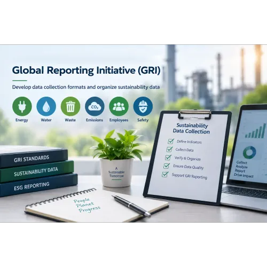The image size is (267, 267).
Task: Click the donut chart on laptop screen
Action: point(249,152)
